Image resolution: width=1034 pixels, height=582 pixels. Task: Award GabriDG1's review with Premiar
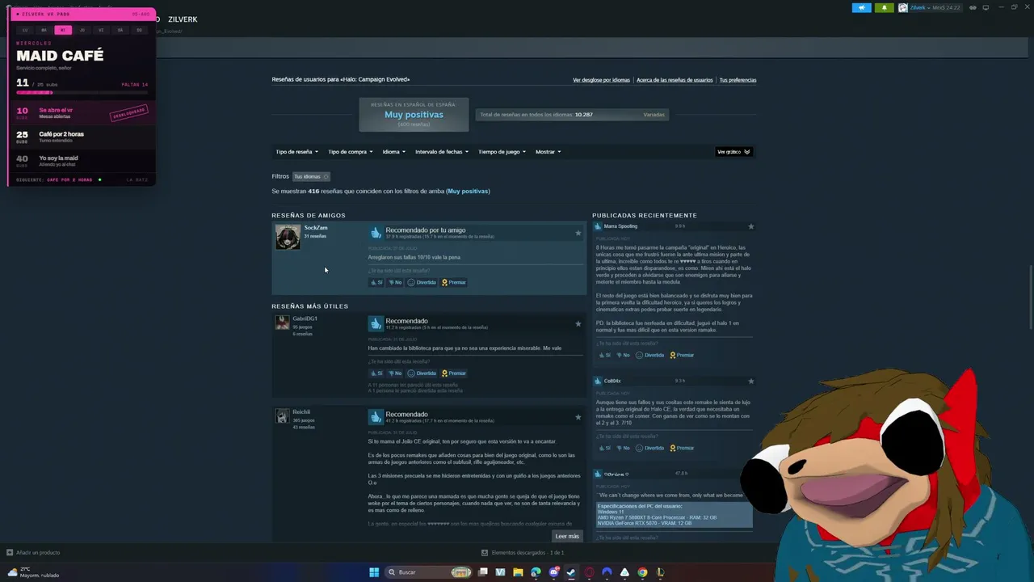click(x=453, y=373)
